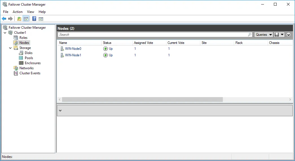295x161 pixels.
Task: Open Cluster Events in the tree
Action: [x=30, y=73]
